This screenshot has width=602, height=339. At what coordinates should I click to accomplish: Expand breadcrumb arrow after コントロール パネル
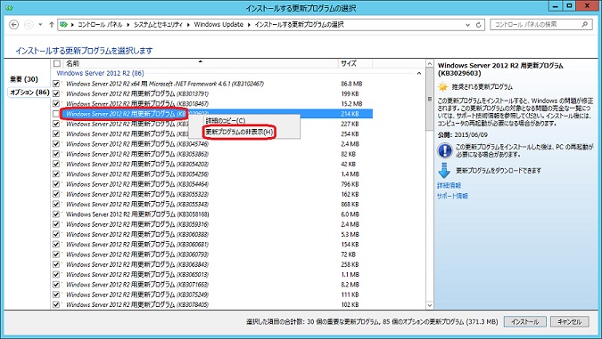(128, 25)
